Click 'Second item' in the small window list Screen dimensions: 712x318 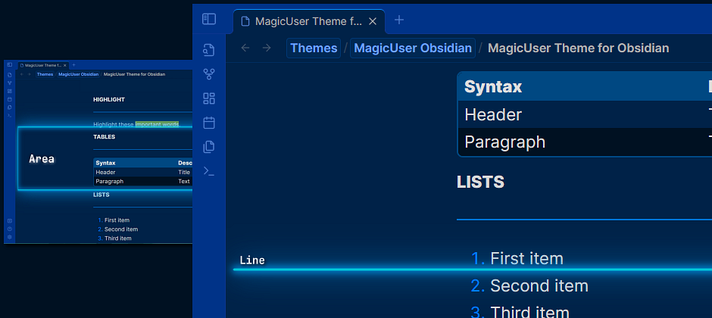[x=120, y=229]
